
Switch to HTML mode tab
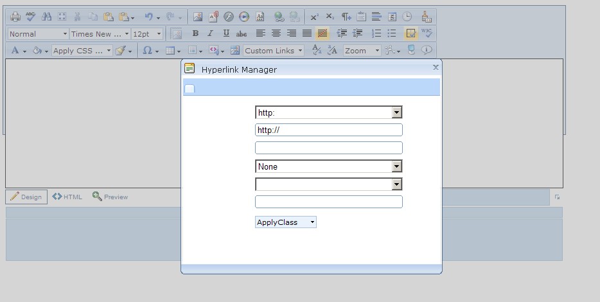pyautogui.click(x=67, y=197)
